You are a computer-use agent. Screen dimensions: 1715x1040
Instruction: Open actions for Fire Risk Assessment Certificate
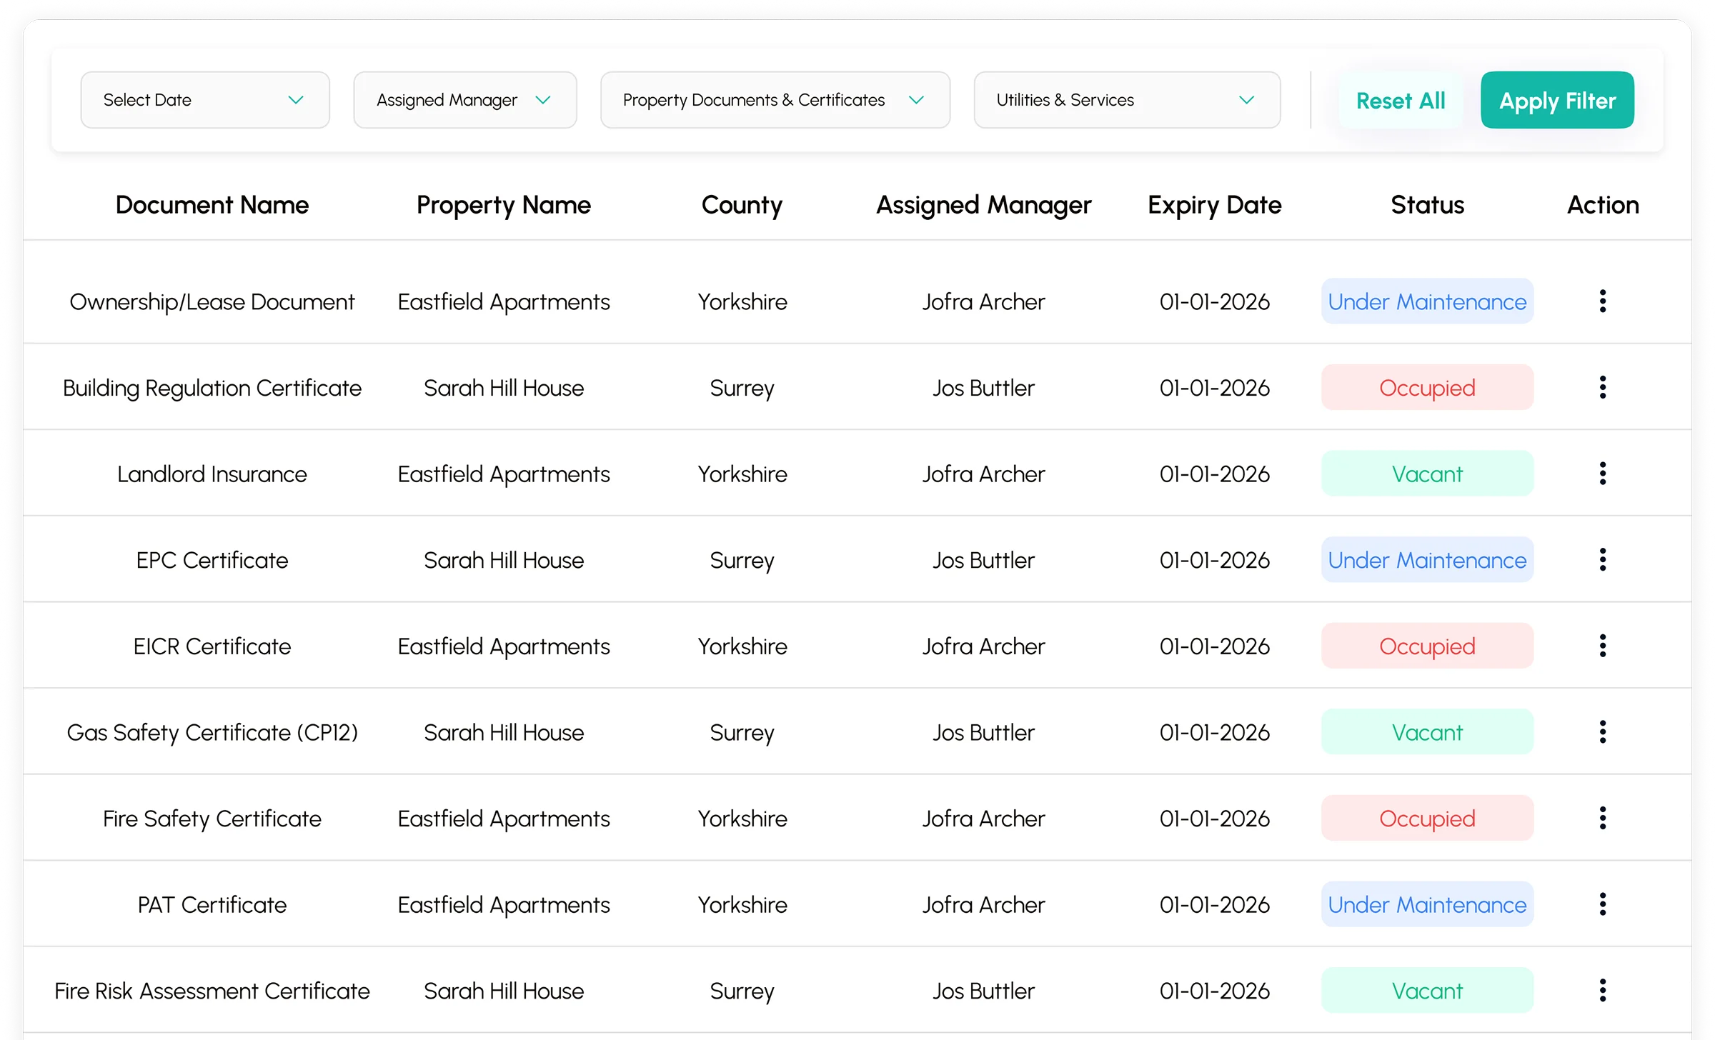point(1602,990)
